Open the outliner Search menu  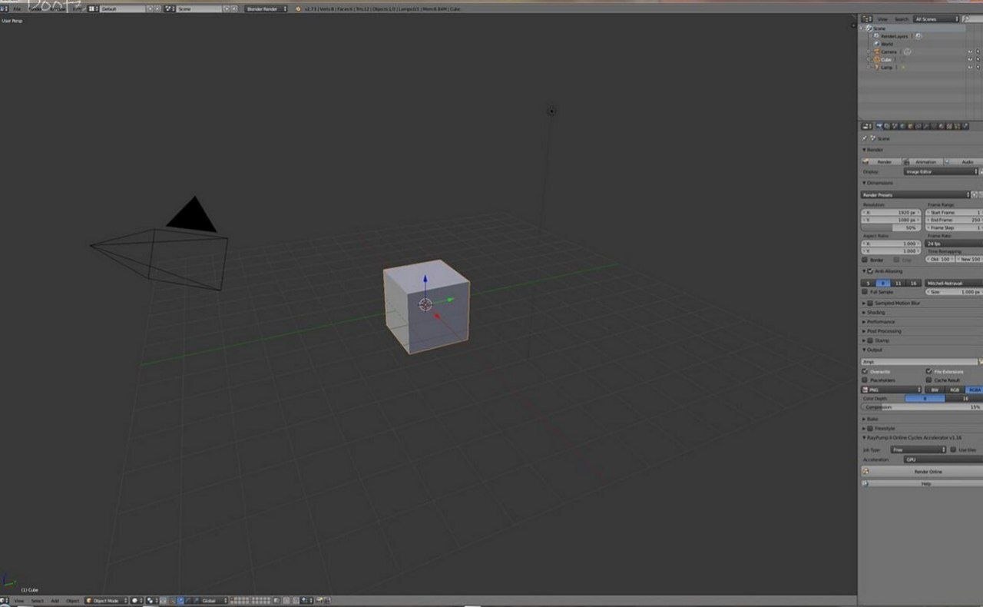(x=901, y=19)
